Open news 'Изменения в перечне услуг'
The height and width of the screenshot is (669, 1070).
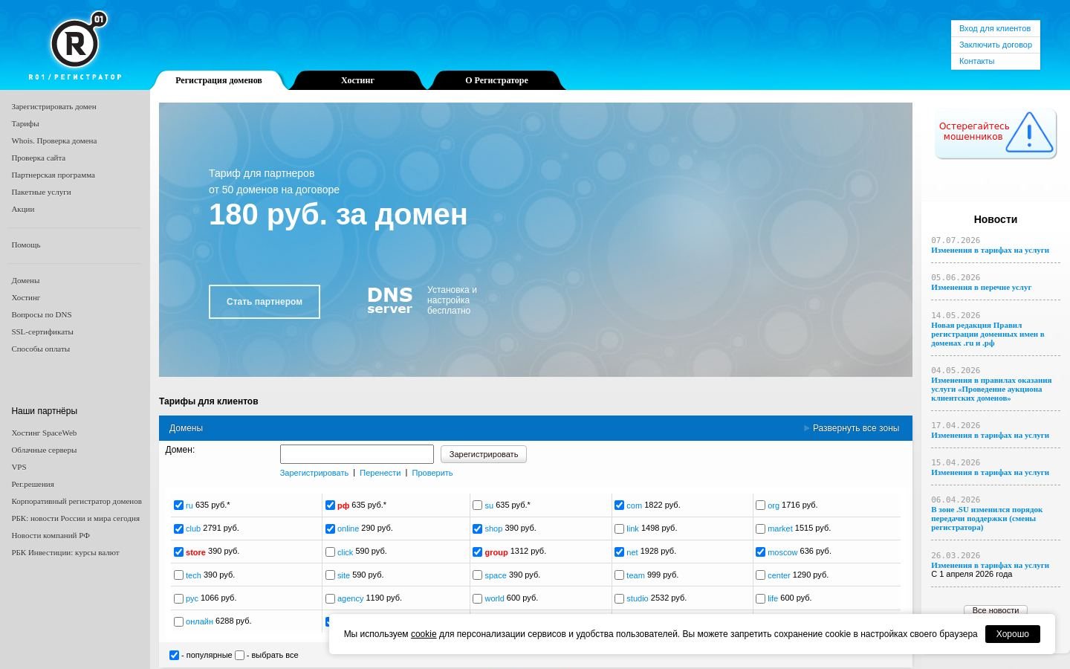(981, 287)
